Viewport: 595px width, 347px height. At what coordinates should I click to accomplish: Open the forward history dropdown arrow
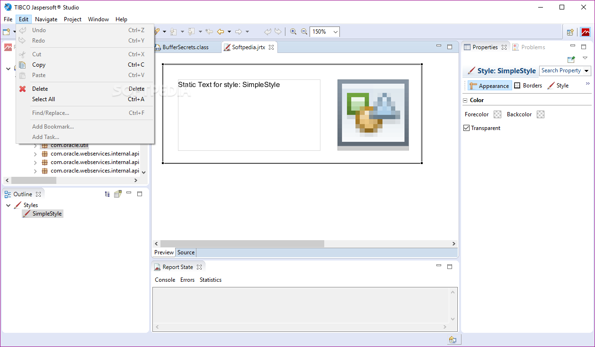(x=247, y=32)
